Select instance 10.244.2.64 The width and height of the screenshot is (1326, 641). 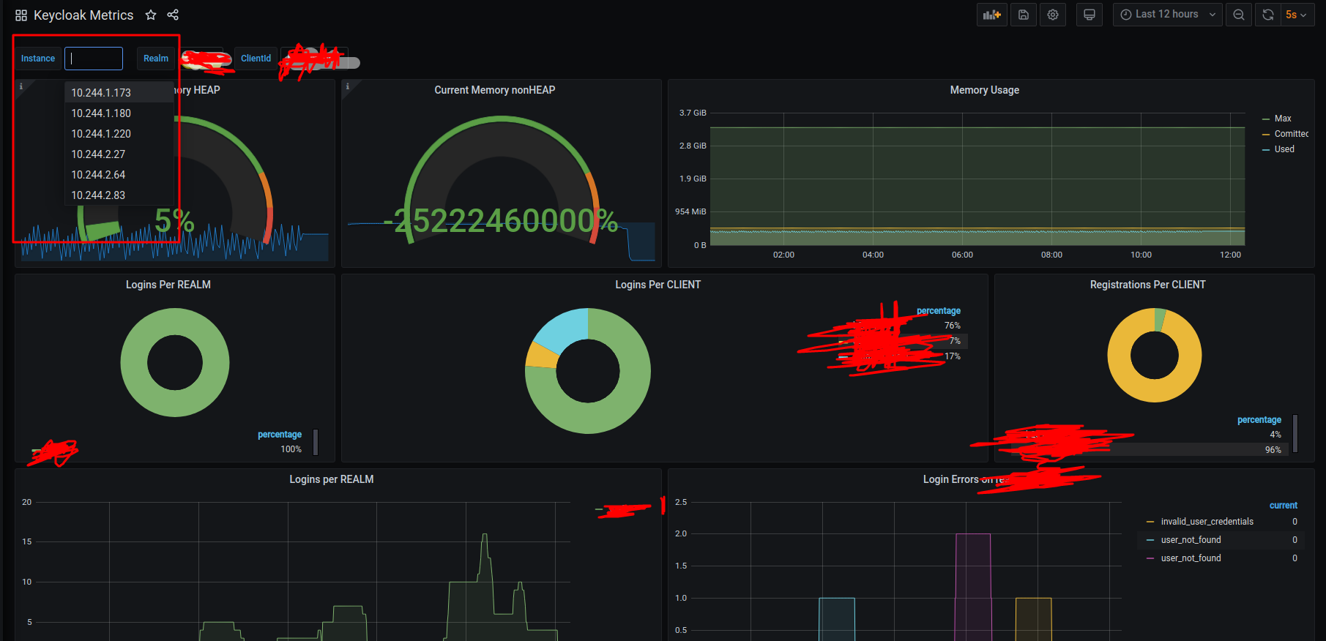tap(119, 174)
